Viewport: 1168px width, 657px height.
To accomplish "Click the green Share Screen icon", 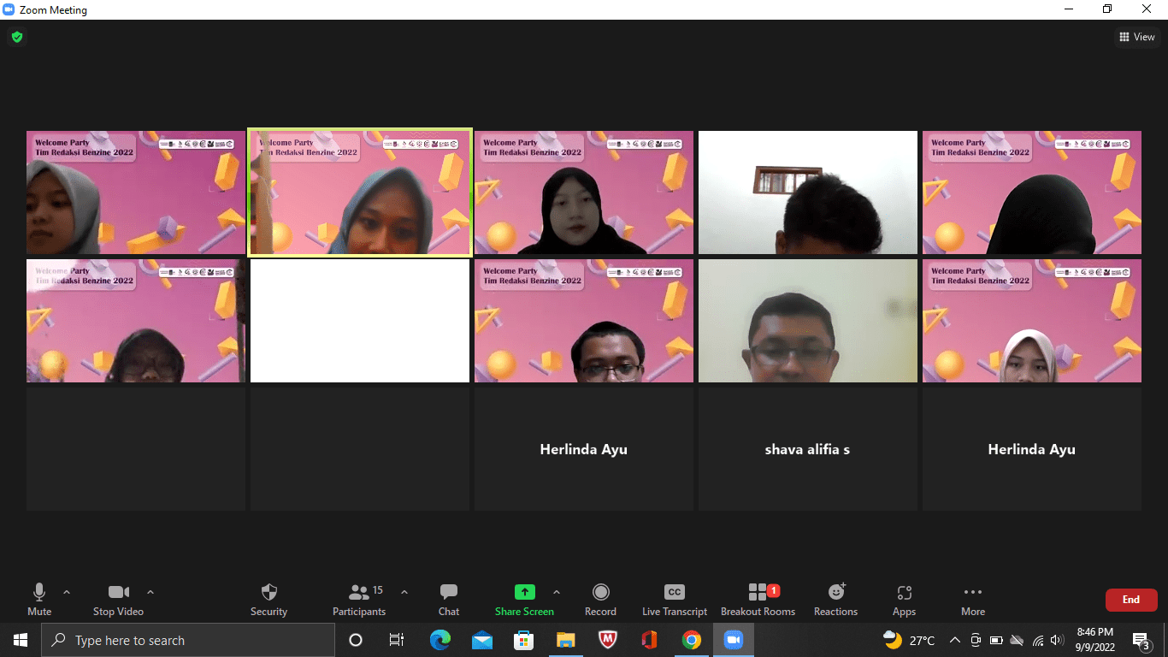I will (524, 592).
